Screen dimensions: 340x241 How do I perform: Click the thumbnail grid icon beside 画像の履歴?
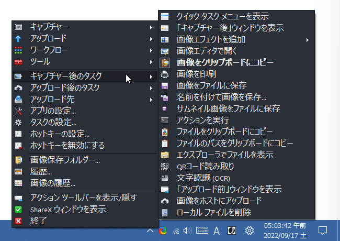coord(18,183)
